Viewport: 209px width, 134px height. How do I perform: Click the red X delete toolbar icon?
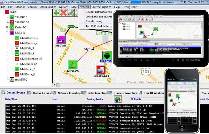coord(64,13)
